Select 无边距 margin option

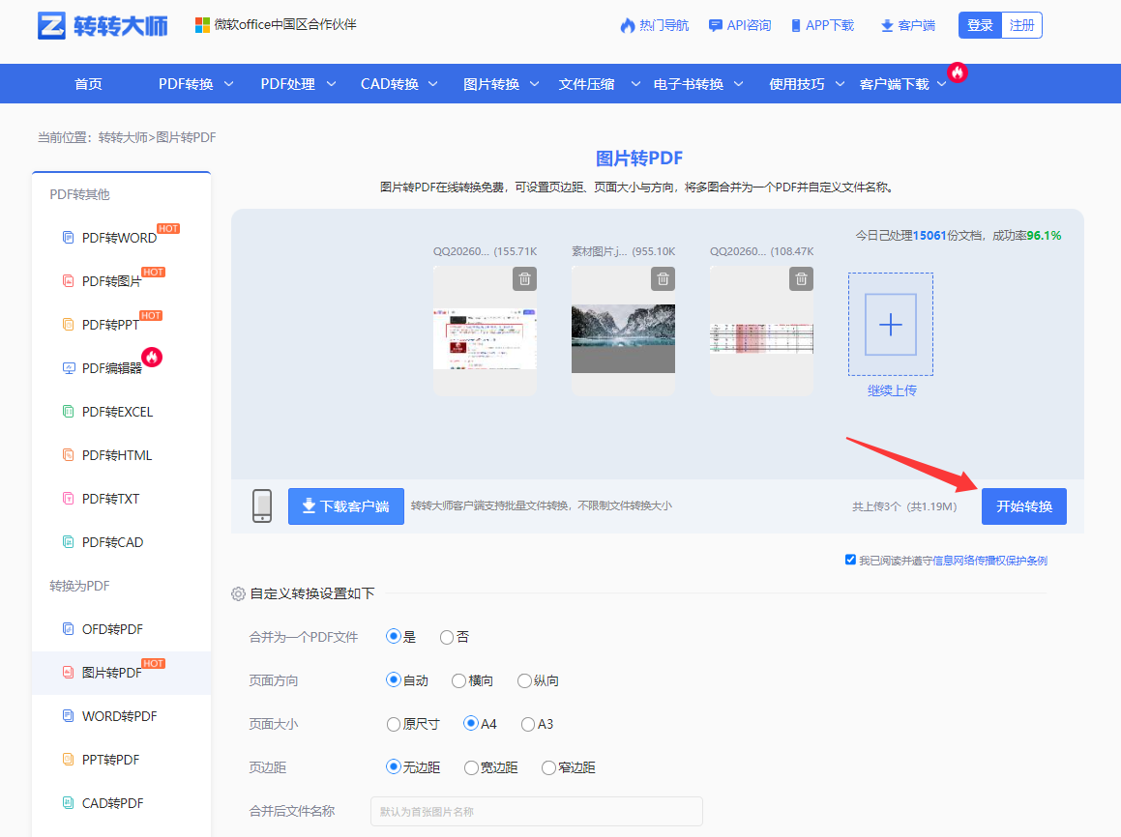point(393,767)
